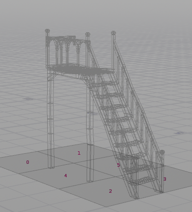Click the finial on the upper right stair post
This screenshot has width=192, height=212.
[114, 33]
